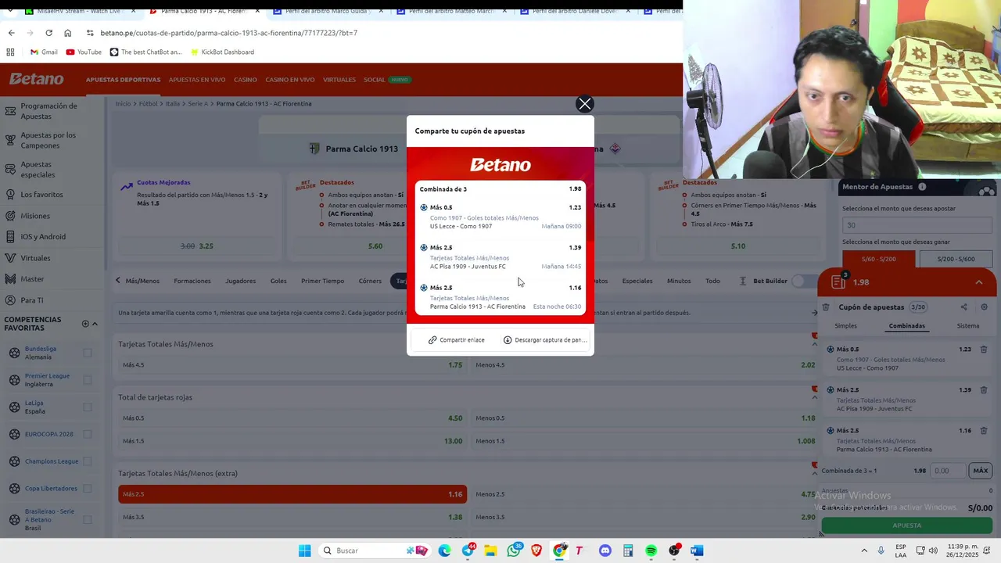Open the bet slip settings gear icon
Screen dimensions: 1001x563
point(985,307)
